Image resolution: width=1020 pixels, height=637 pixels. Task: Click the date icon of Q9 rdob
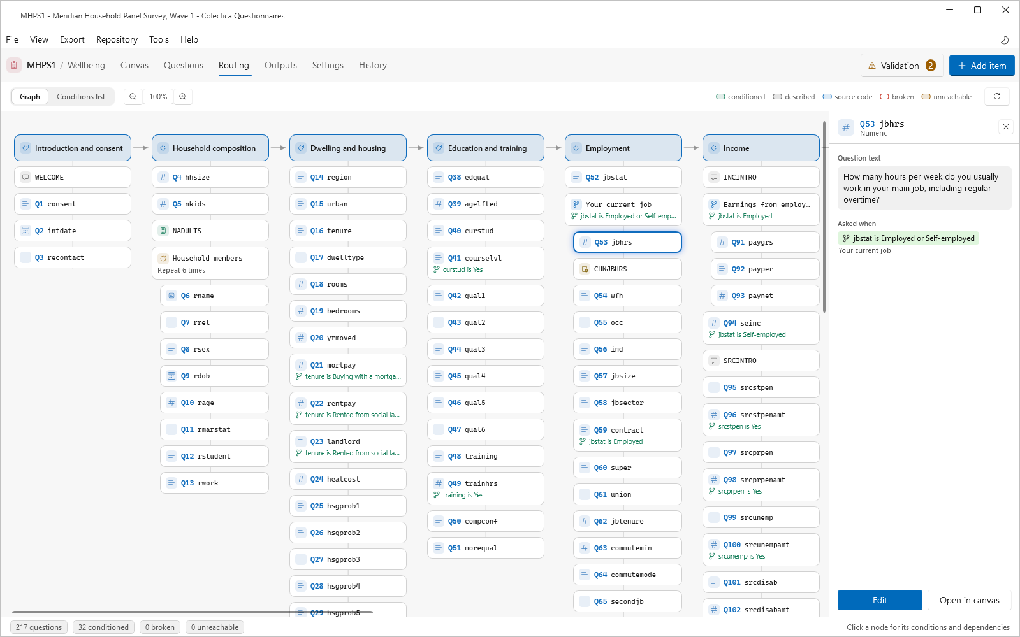(x=171, y=376)
